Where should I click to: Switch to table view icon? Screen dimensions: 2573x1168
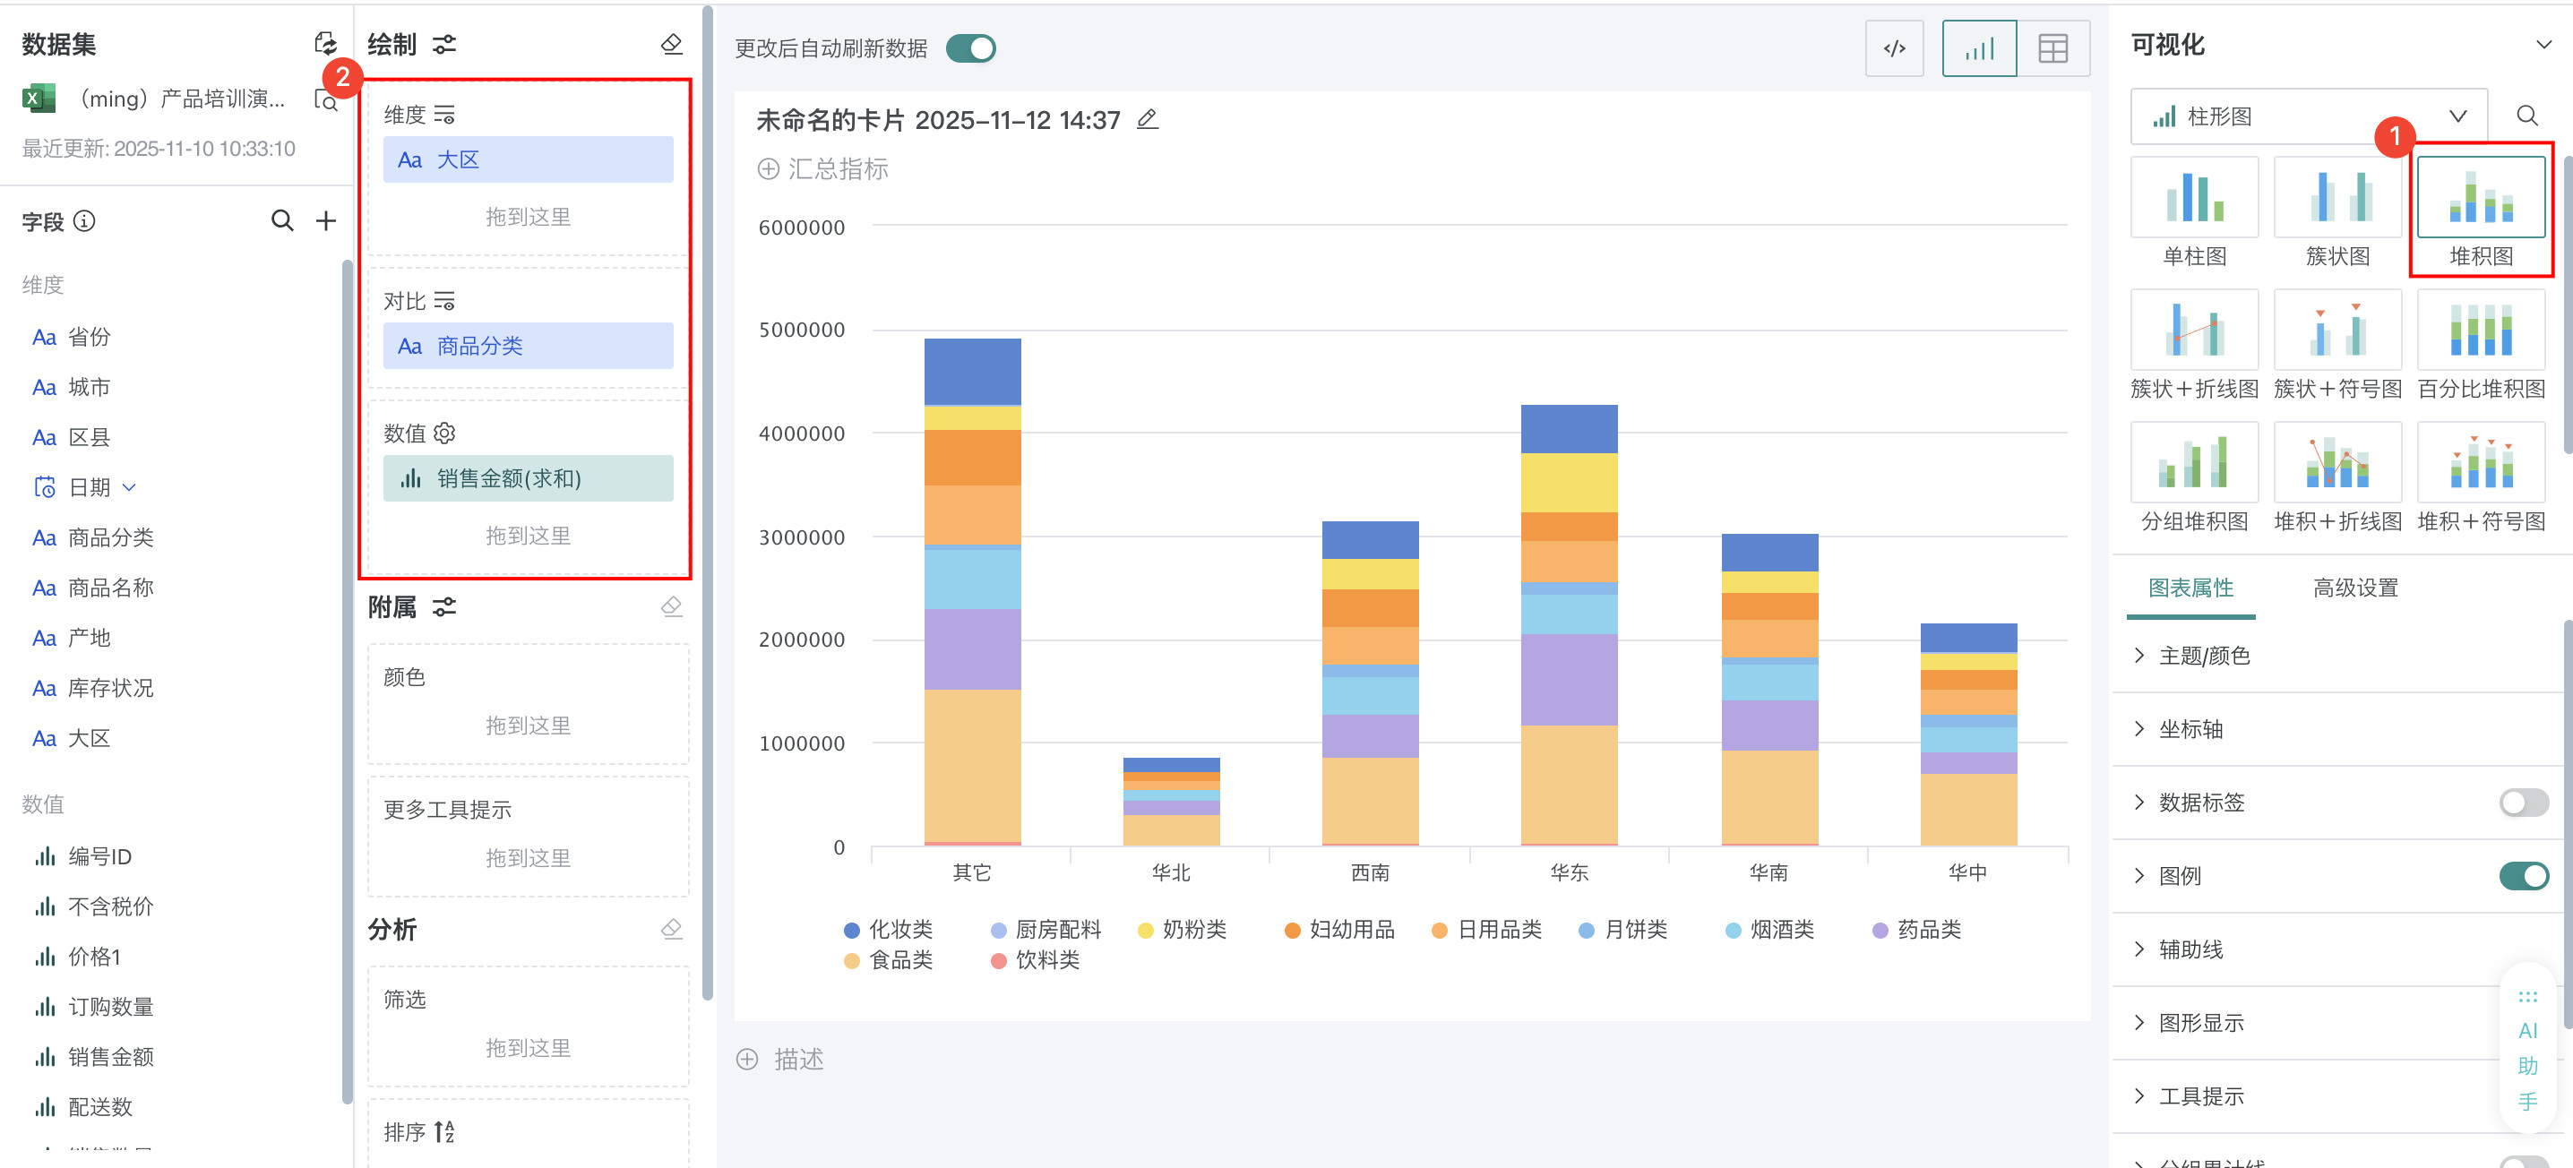2052,47
